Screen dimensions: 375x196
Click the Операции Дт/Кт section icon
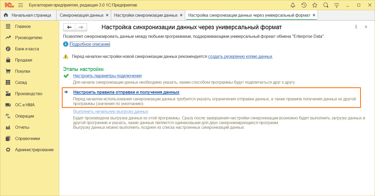tap(8, 116)
